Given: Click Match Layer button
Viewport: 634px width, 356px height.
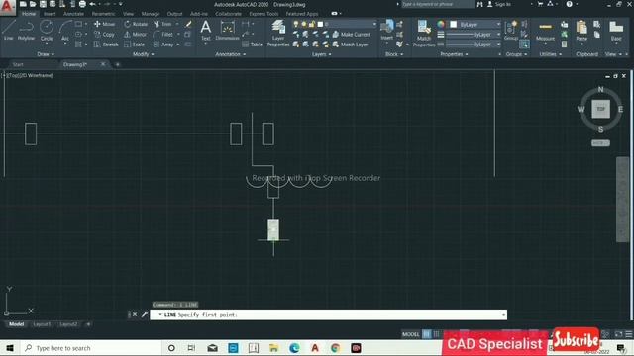Looking at the screenshot, I should [350, 44].
